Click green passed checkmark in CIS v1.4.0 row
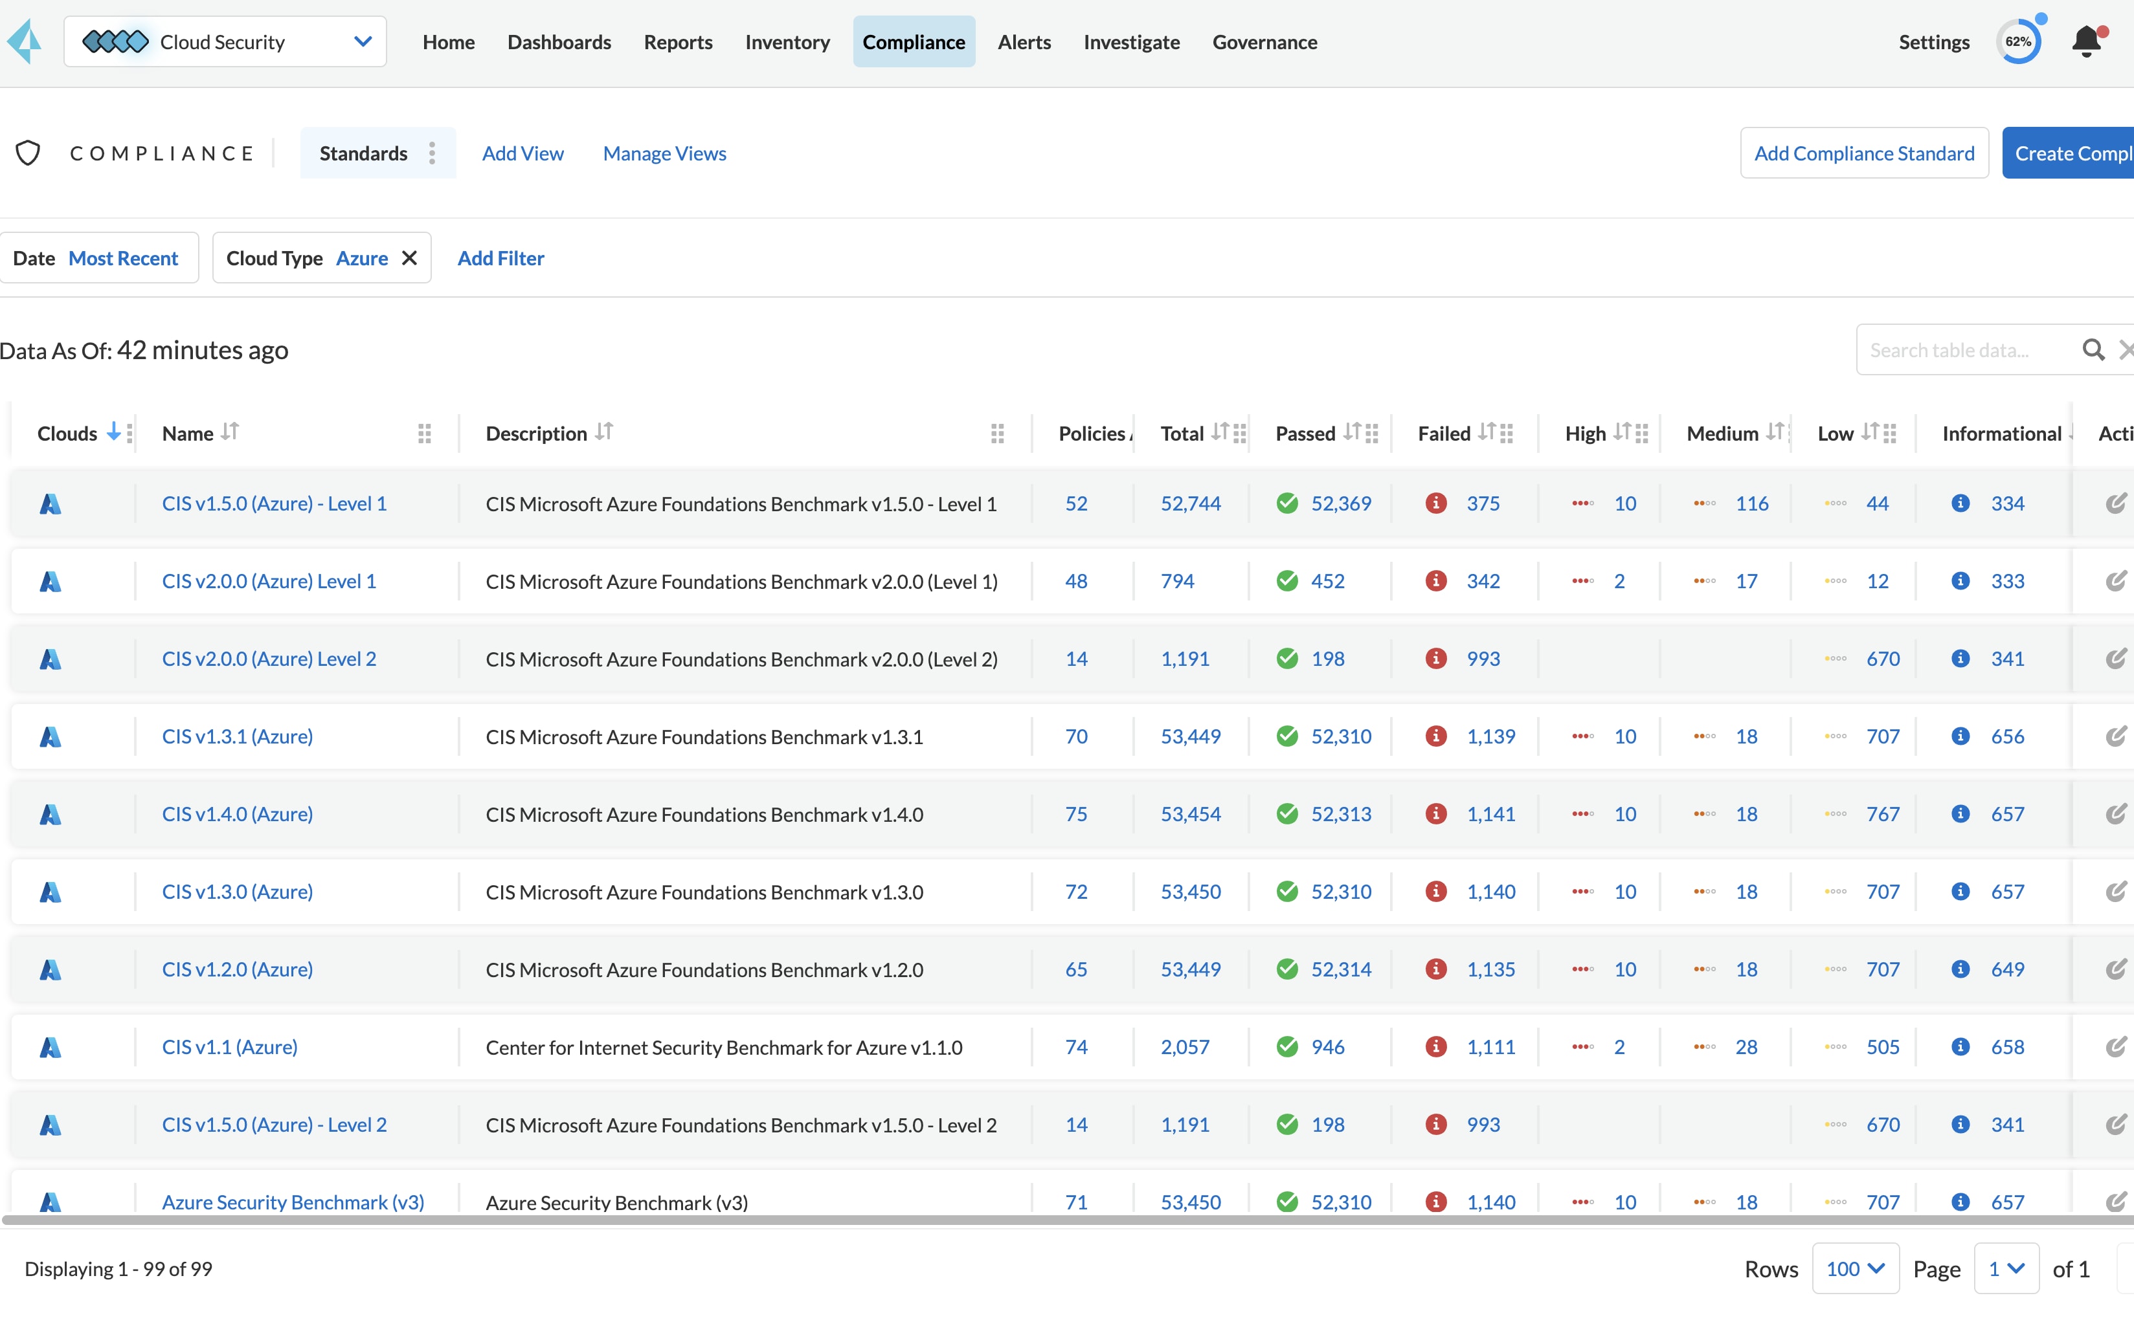 tap(1287, 814)
